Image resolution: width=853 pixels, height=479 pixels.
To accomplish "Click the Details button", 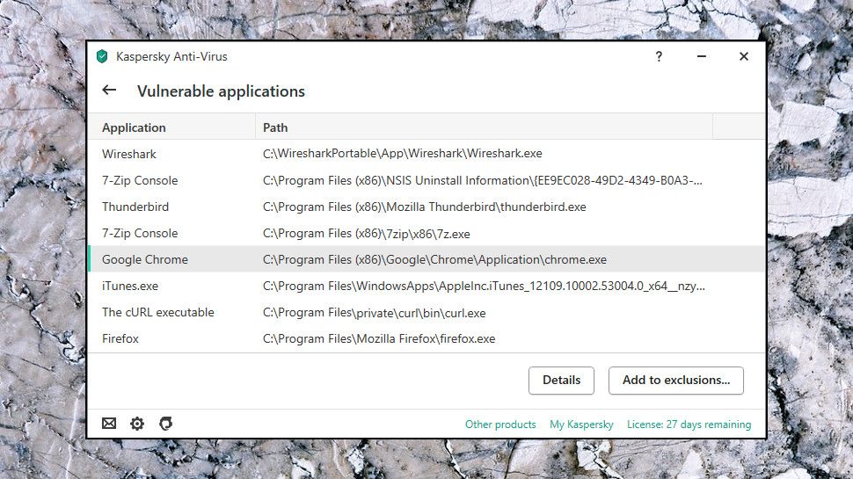I will (x=561, y=381).
